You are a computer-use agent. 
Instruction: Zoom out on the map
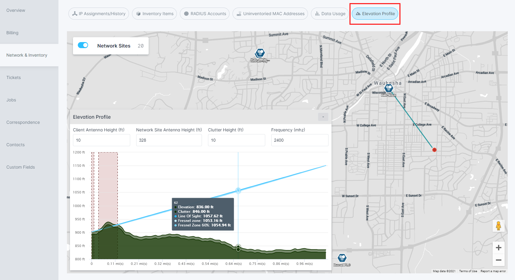(x=499, y=260)
